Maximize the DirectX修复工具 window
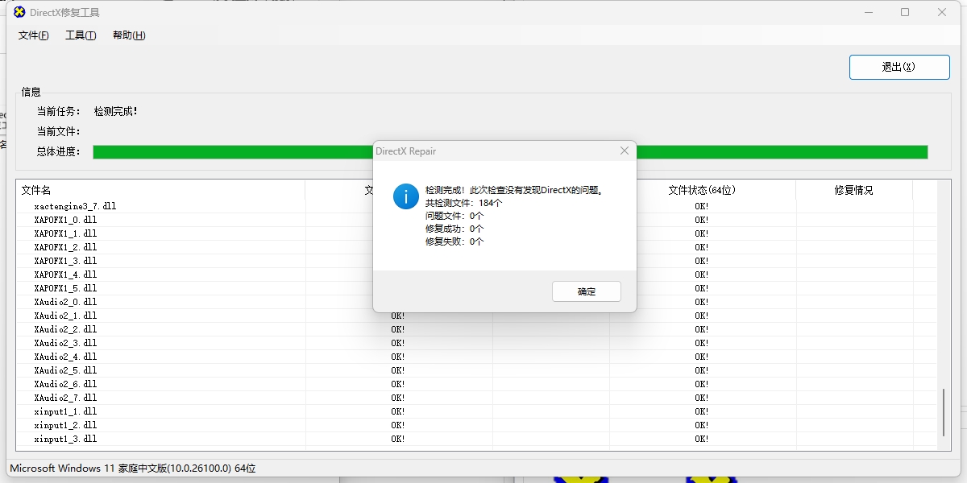Screen dimensions: 967x483 click(905, 12)
